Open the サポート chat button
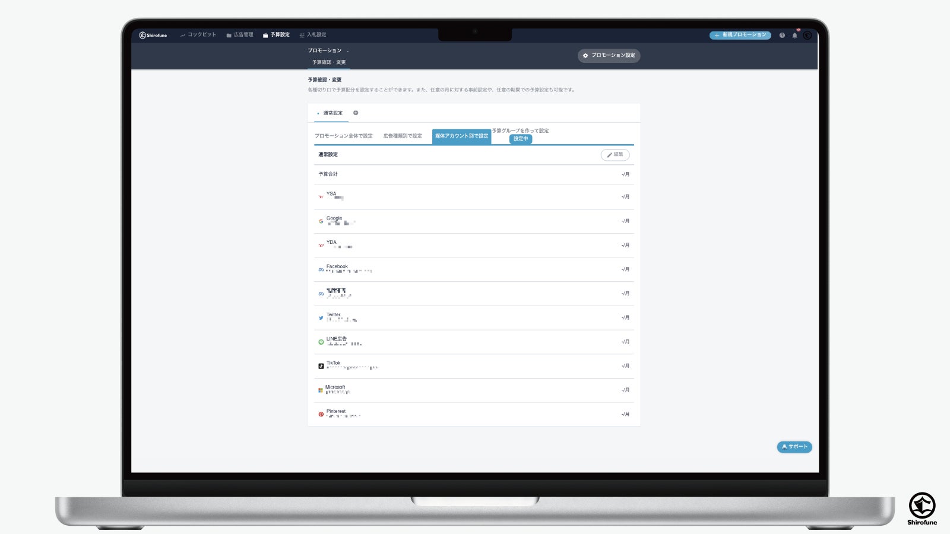This screenshot has height=534, width=950. pyautogui.click(x=794, y=447)
